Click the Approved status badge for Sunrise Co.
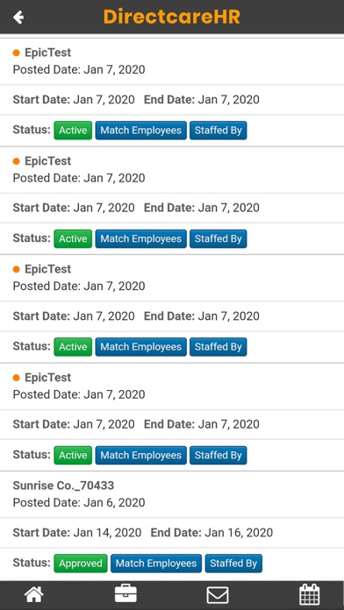 coord(81,564)
